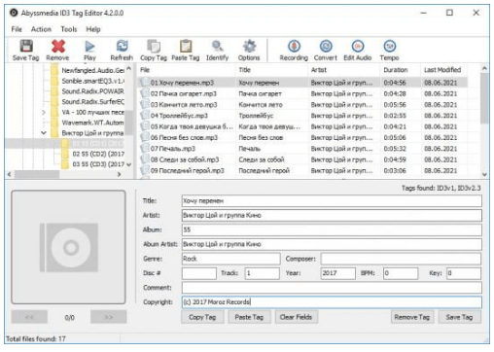Click the Year field showing 2017
The image size is (494, 352).
coord(338,273)
